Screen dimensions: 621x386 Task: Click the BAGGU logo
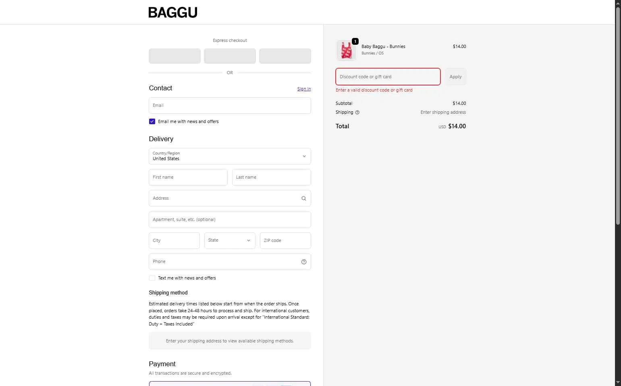[x=173, y=13]
